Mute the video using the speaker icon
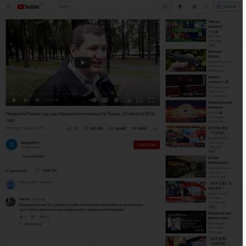This screenshot has width=246, height=246. (x=37, y=100)
